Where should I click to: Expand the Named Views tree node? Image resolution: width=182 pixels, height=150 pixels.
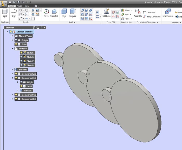click(12, 36)
